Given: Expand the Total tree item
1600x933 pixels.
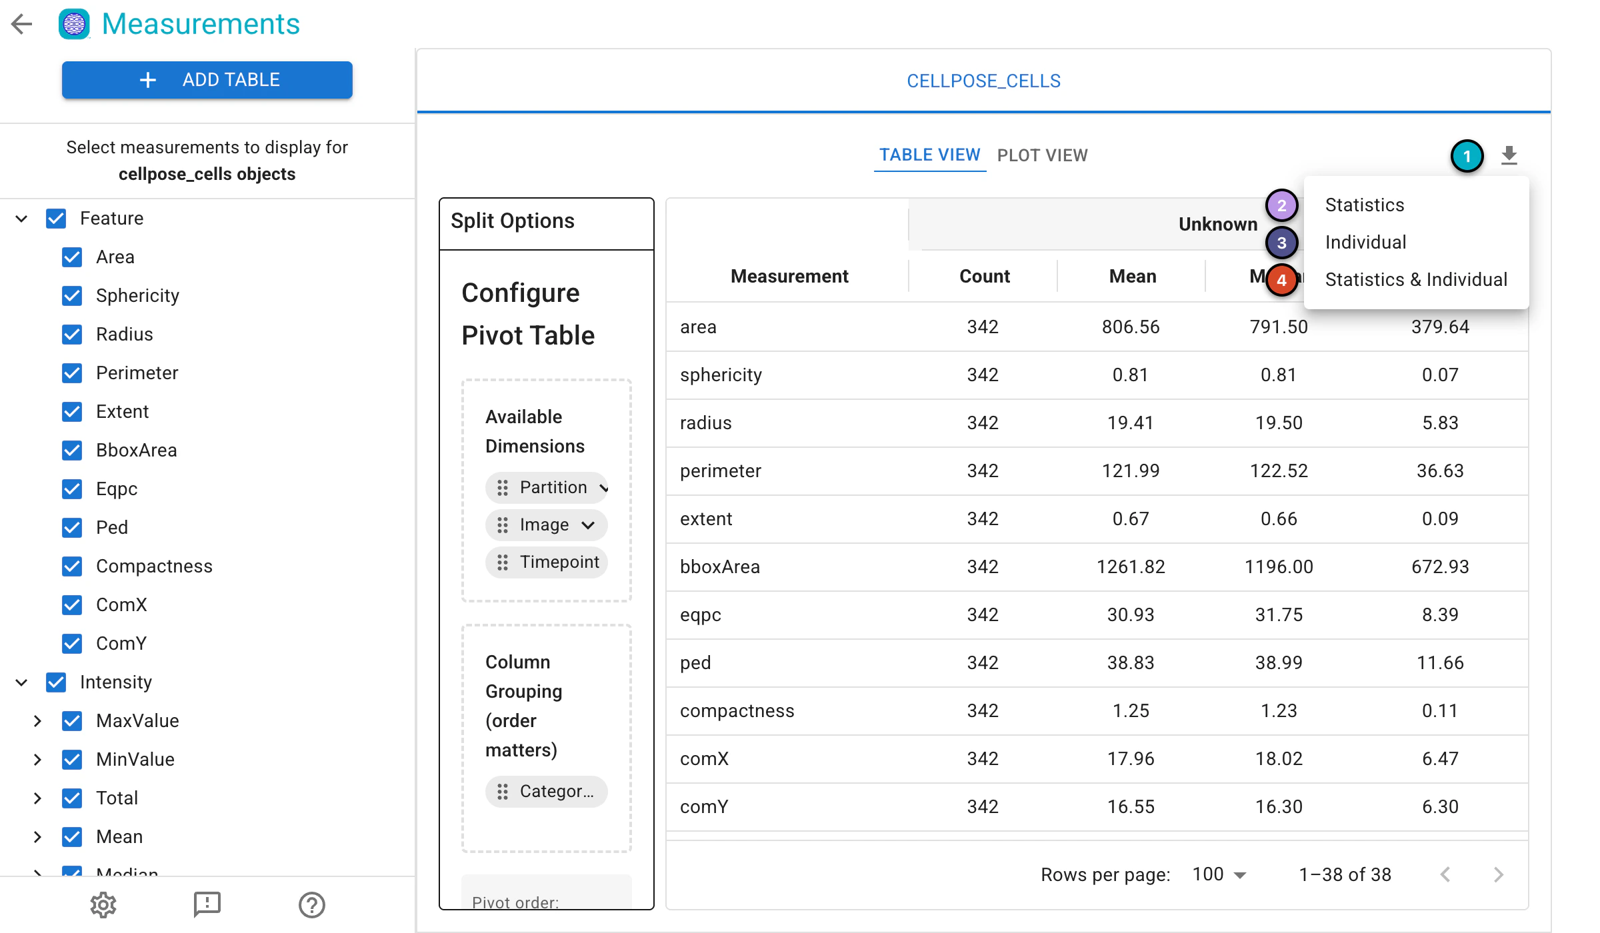Looking at the screenshot, I should click(37, 798).
